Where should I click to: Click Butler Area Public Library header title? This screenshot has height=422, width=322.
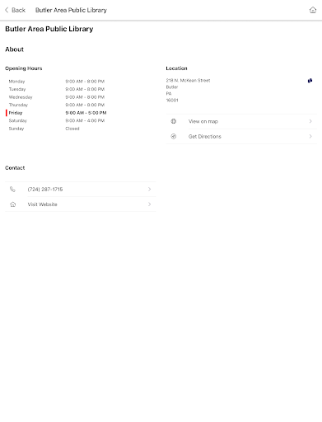click(x=71, y=10)
